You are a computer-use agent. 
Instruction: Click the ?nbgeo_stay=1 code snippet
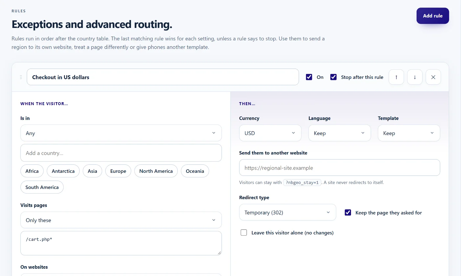click(x=302, y=182)
